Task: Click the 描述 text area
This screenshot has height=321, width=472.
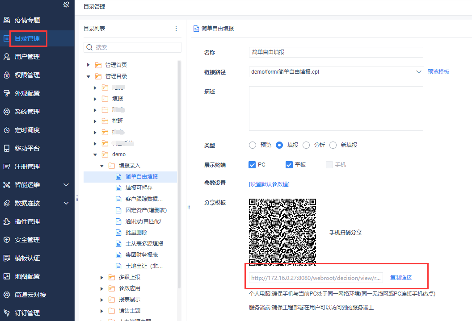Action: click(336, 108)
